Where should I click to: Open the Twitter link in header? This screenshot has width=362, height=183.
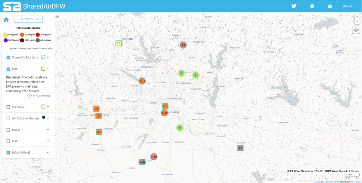point(294,6)
